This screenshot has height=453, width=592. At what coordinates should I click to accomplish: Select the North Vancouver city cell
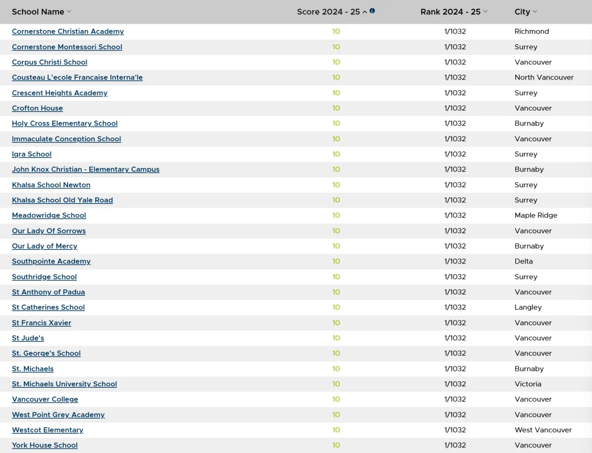point(544,77)
